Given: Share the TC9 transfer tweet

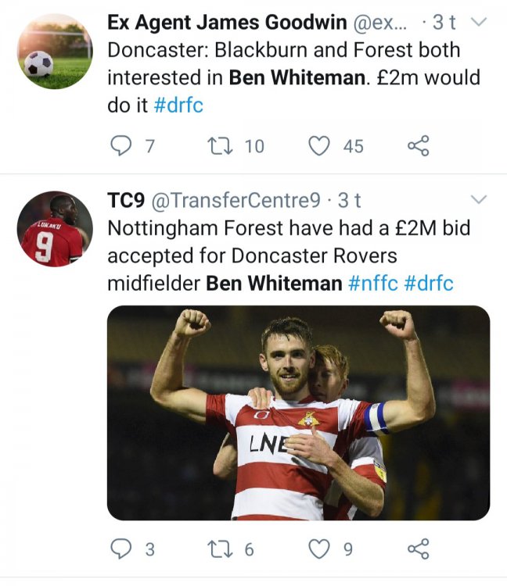Looking at the screenshot, I should click(418, 549).
